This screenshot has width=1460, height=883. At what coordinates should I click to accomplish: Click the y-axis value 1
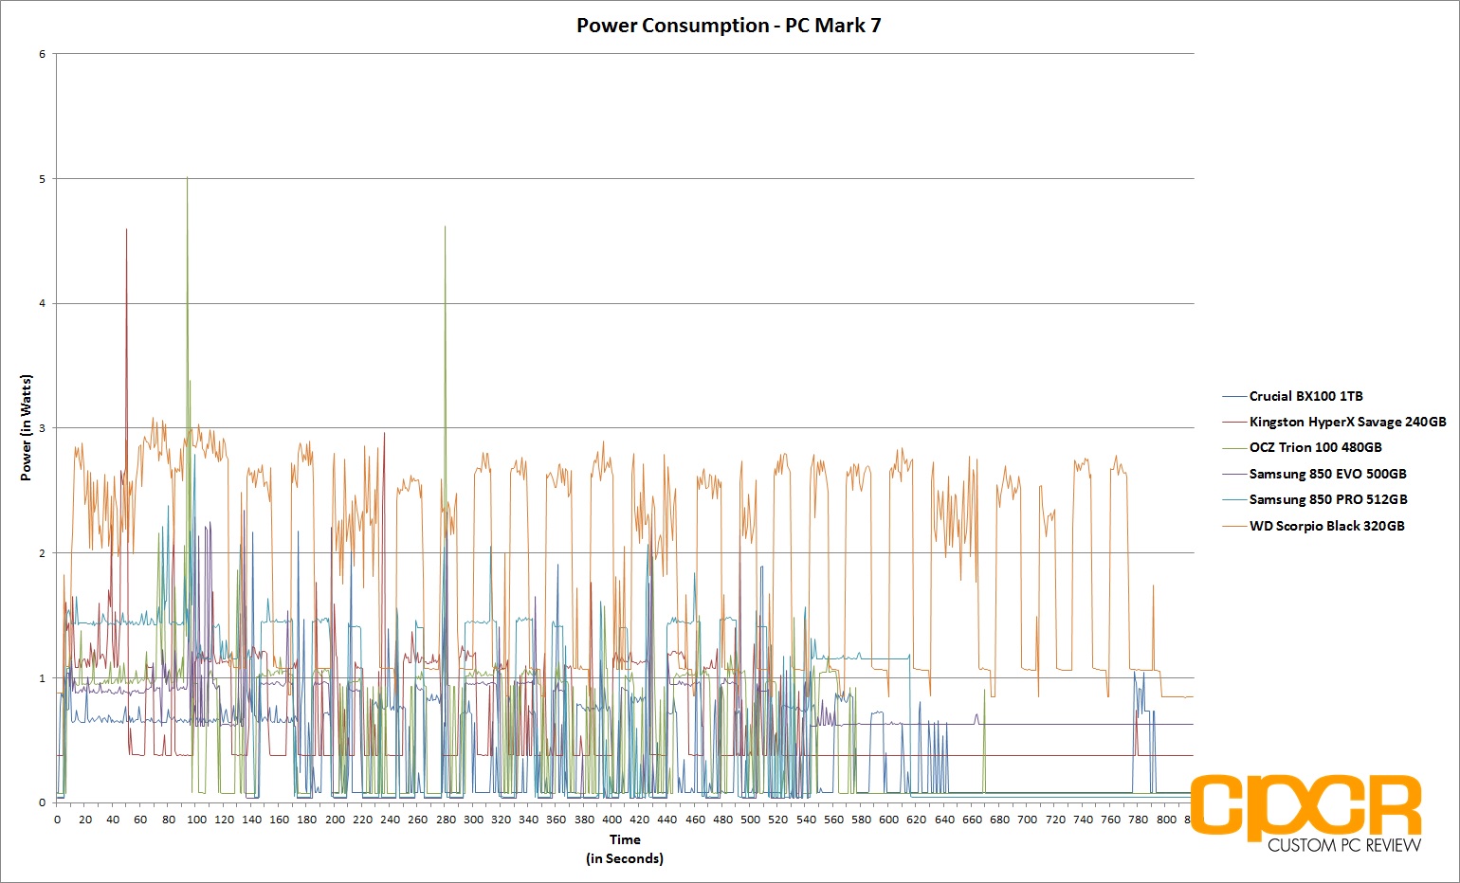(x=43, y=678)
